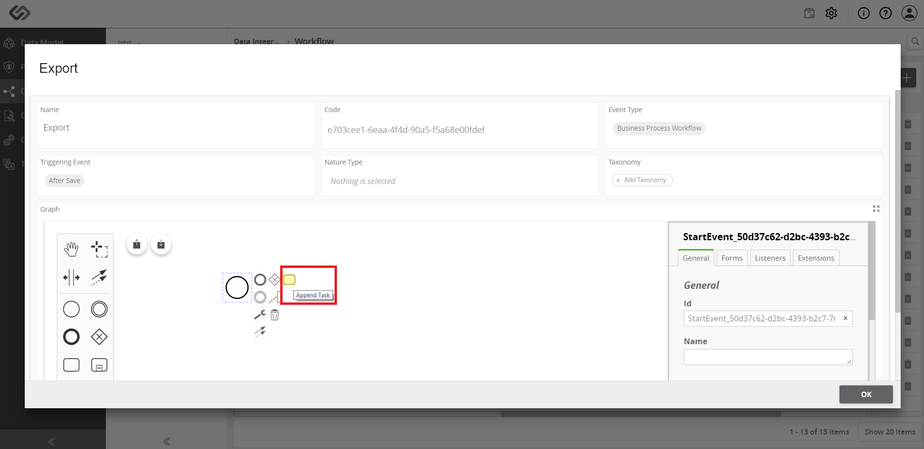Open change type wrench in context pad
This screenshot has width=924, height=449.
(x=260, y=315)
